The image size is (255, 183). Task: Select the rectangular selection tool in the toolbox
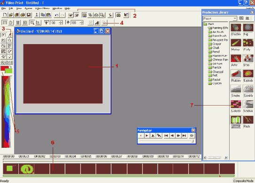coord(4,35)
